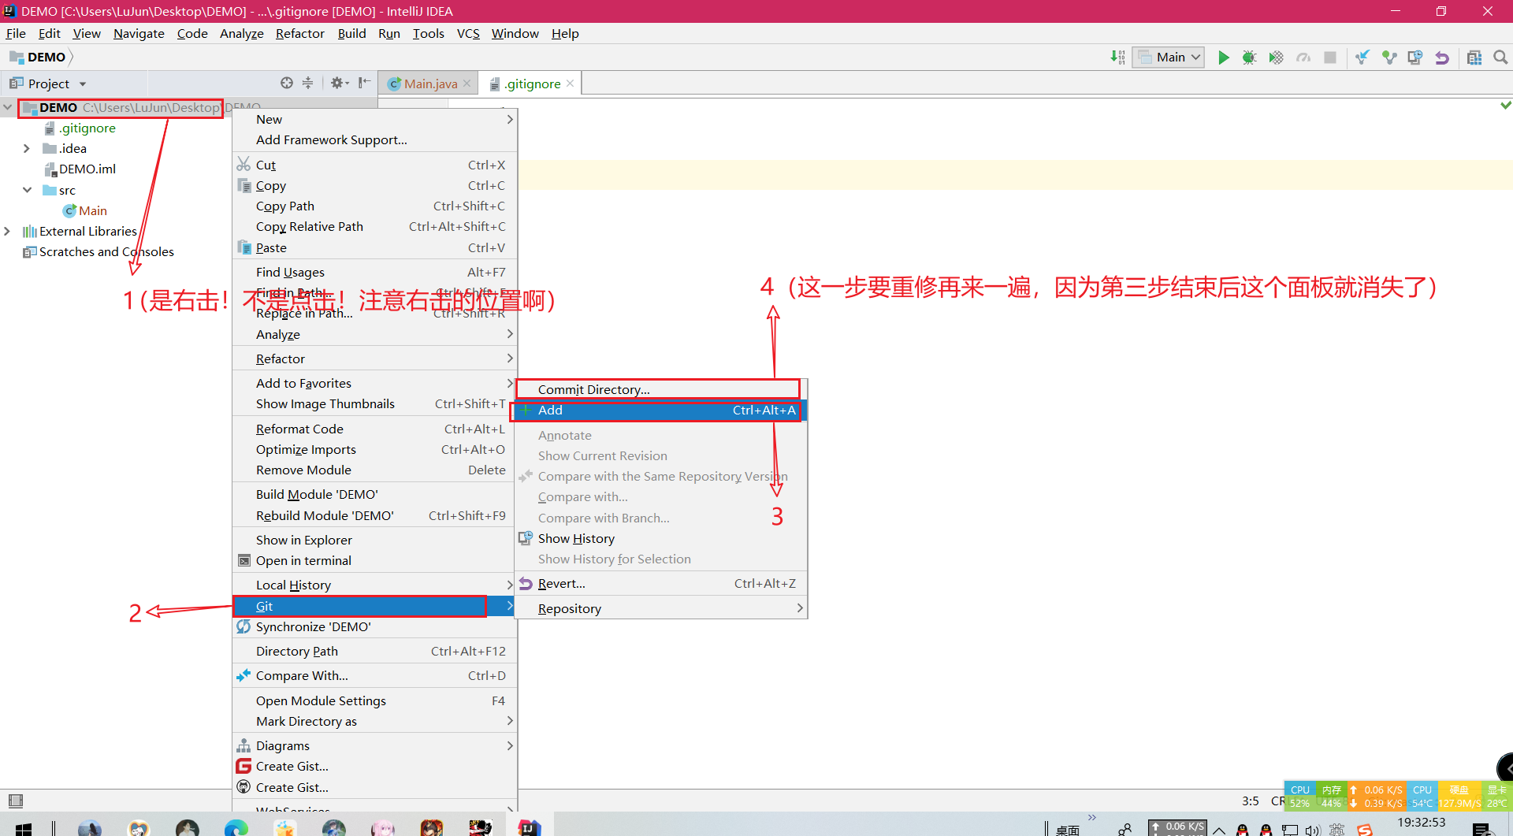Expand External Libraries node

click(7, 231)
